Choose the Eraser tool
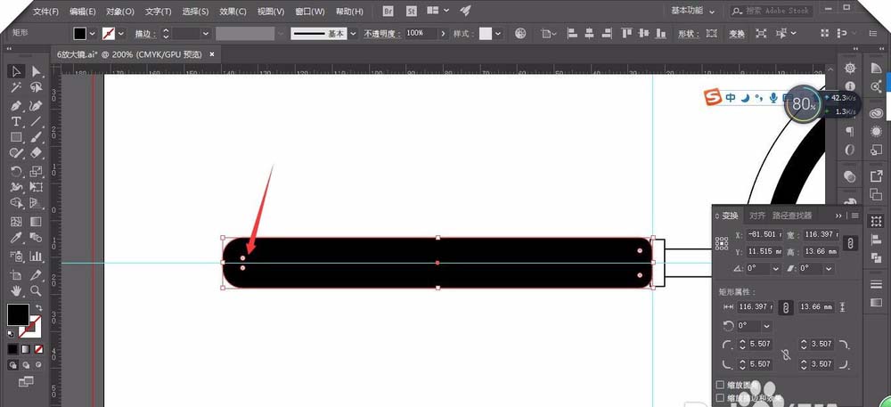891x407 pixels. pyautogui.click(x=36, y=153)
